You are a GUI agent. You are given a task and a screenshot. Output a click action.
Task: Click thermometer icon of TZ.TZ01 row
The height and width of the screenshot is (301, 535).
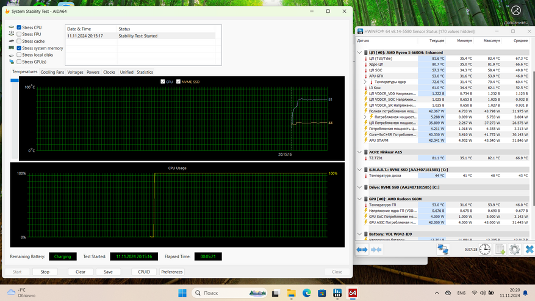366,158
